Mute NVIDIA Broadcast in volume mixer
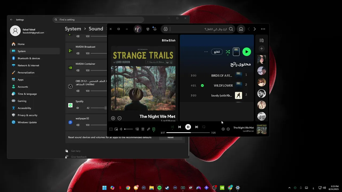 coord(78,53)
